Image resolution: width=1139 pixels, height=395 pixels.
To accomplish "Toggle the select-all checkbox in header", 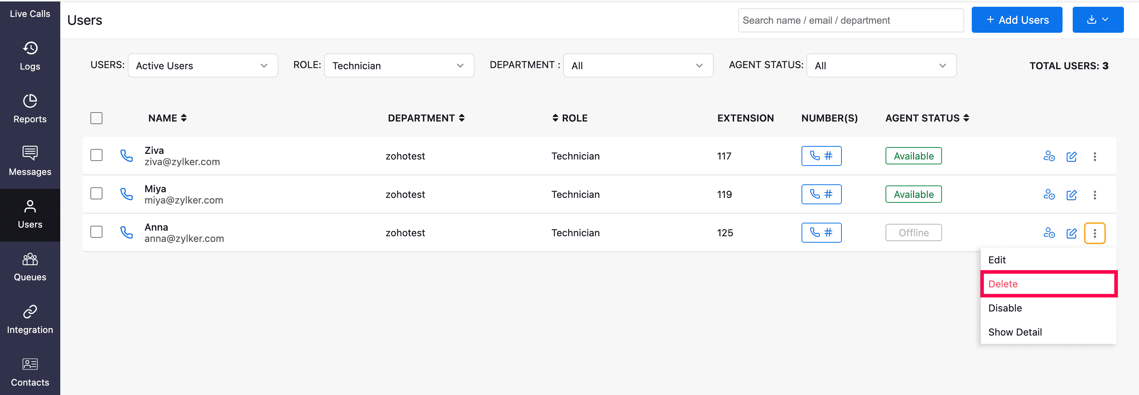I will (x=96, y=118).
